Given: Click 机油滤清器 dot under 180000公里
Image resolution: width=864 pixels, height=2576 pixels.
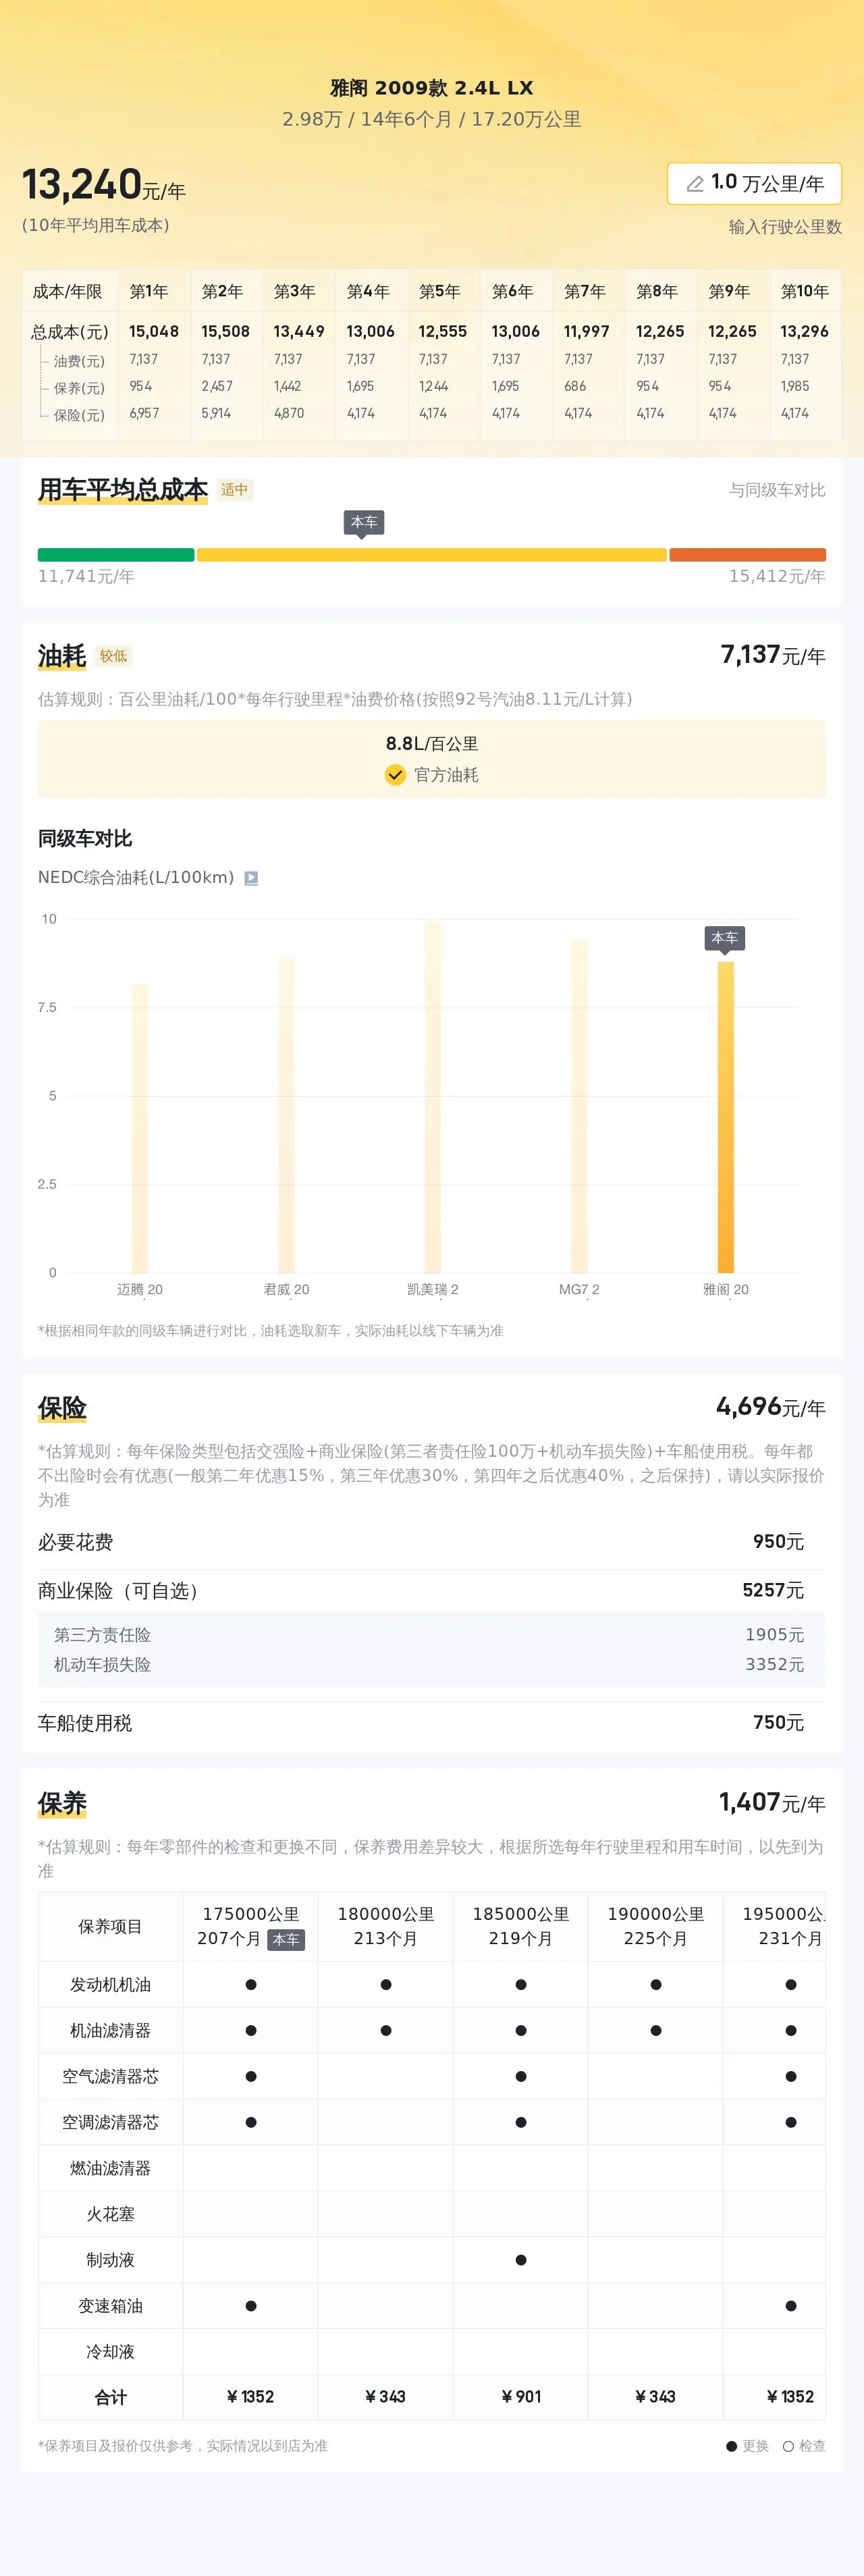Looking at the screenshot, I should tap(386, 2031).
